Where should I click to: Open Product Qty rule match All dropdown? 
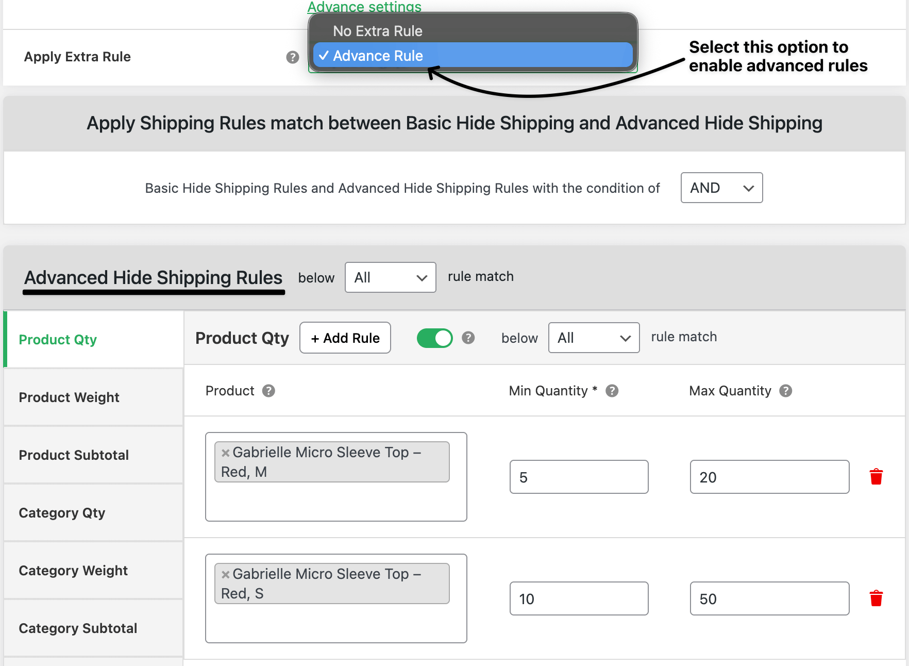[x=594, y=338]
